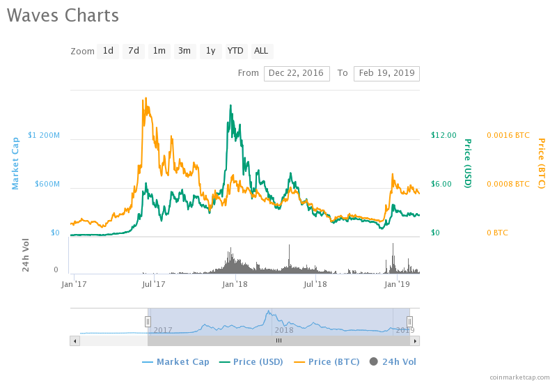Choose the 1y zoom range
557x383 pixels.
(x=211, y=51)
